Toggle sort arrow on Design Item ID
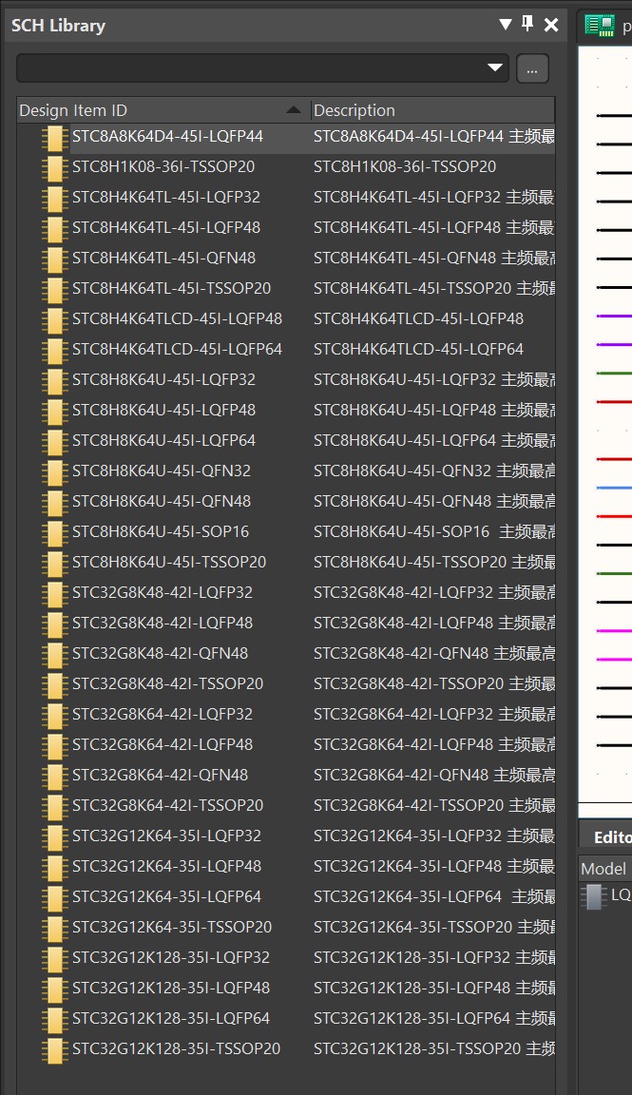Screen dimensions: 632x1095 294,109
